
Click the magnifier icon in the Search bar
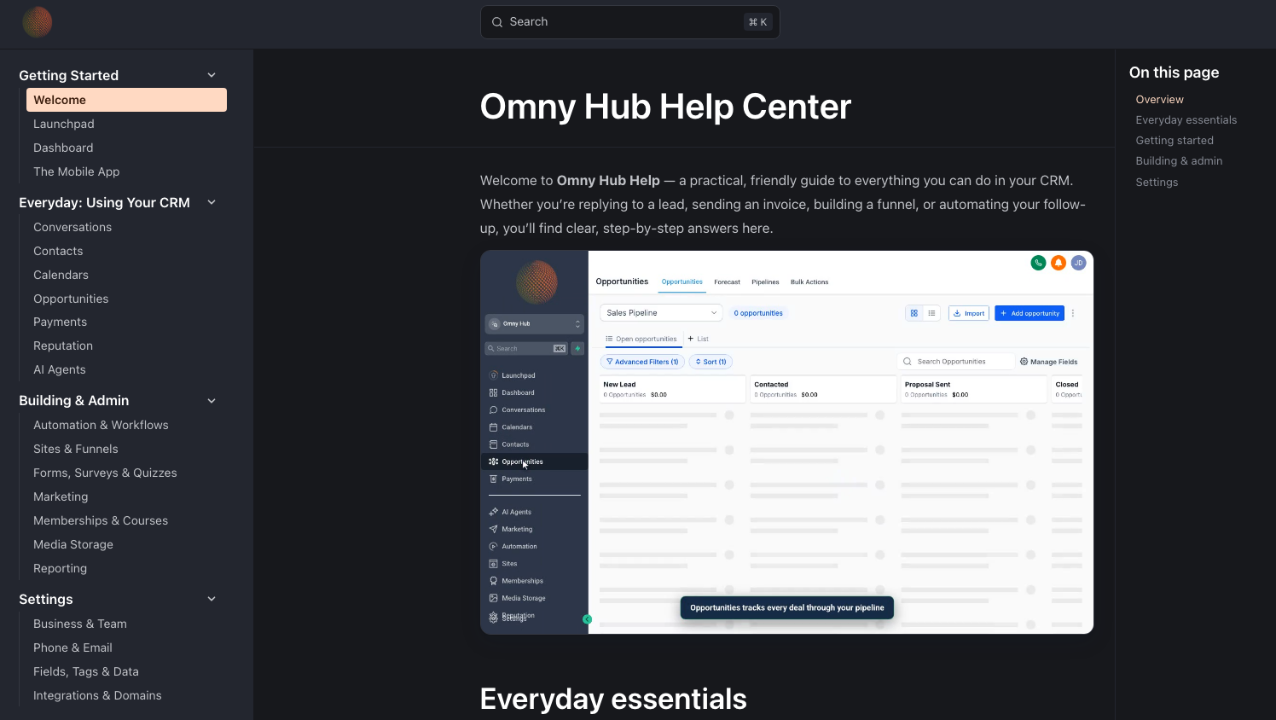click(497, 22)
